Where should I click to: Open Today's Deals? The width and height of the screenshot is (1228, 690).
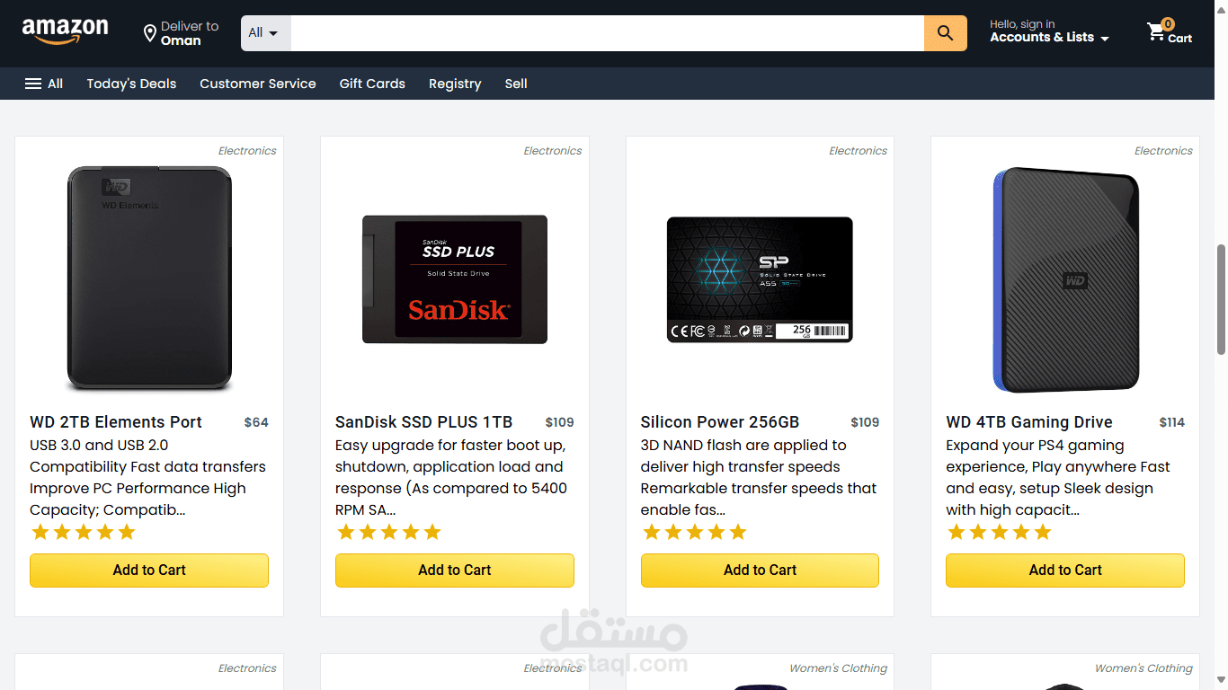pyautogui.click(x=131, y=84)
